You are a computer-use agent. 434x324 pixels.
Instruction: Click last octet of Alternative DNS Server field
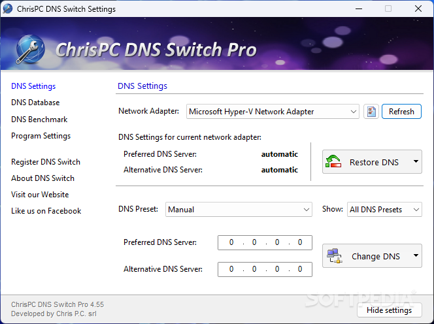pyautogui.click(x=300, y=269)
